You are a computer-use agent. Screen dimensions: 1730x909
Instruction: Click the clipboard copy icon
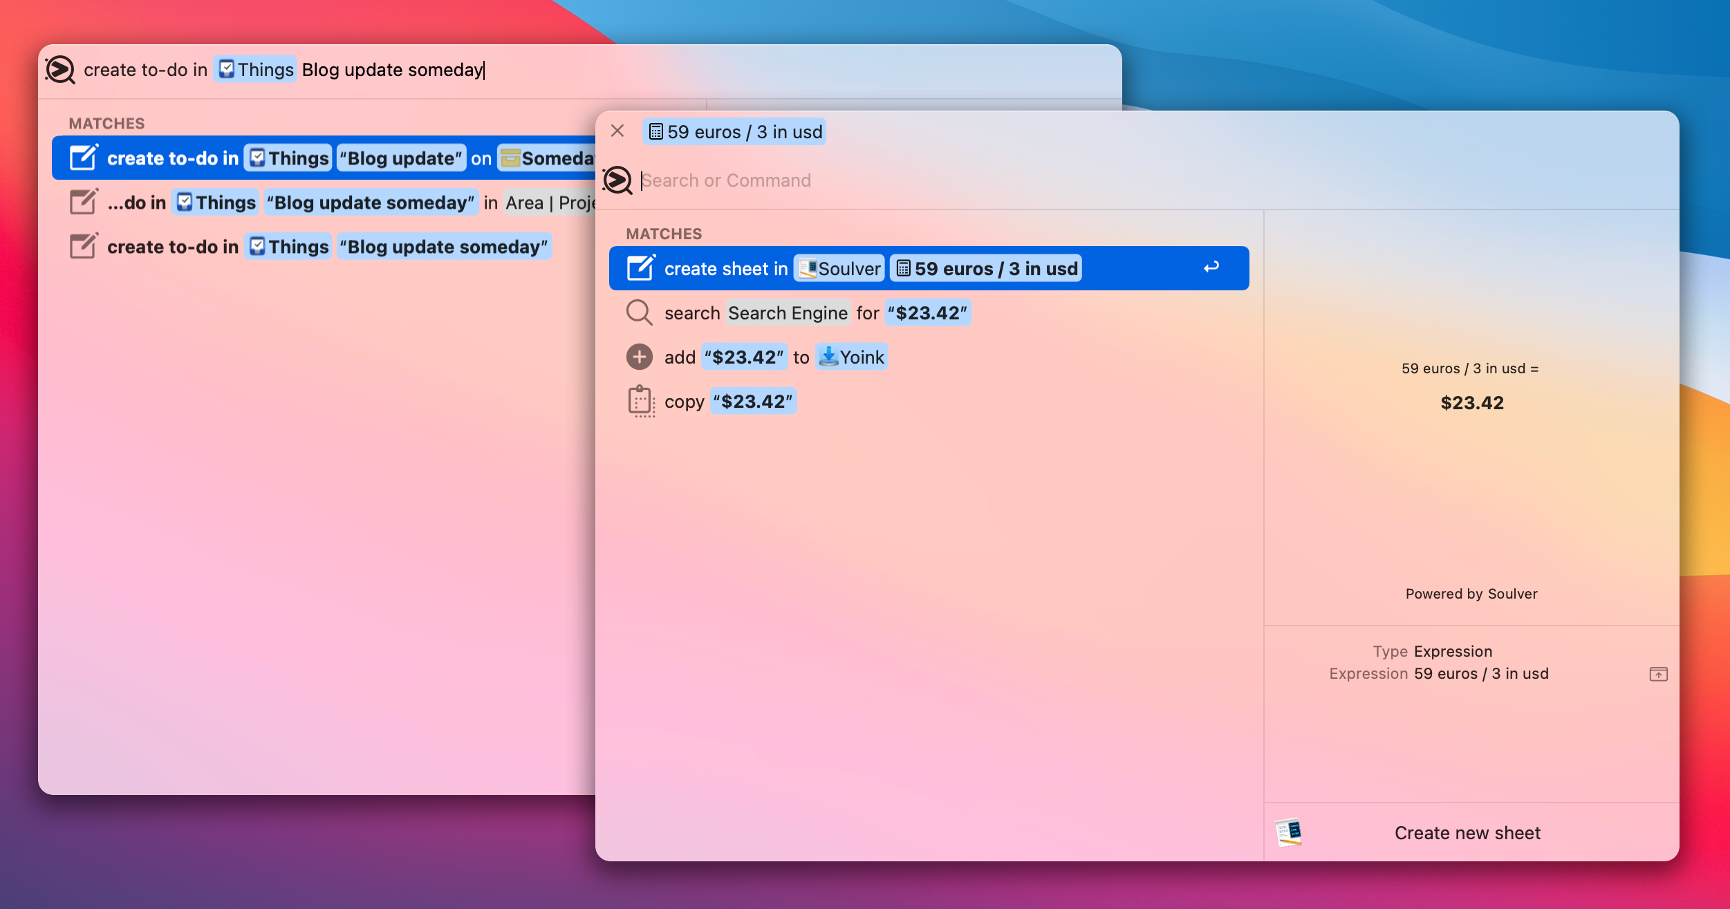(x=641, y=401)
